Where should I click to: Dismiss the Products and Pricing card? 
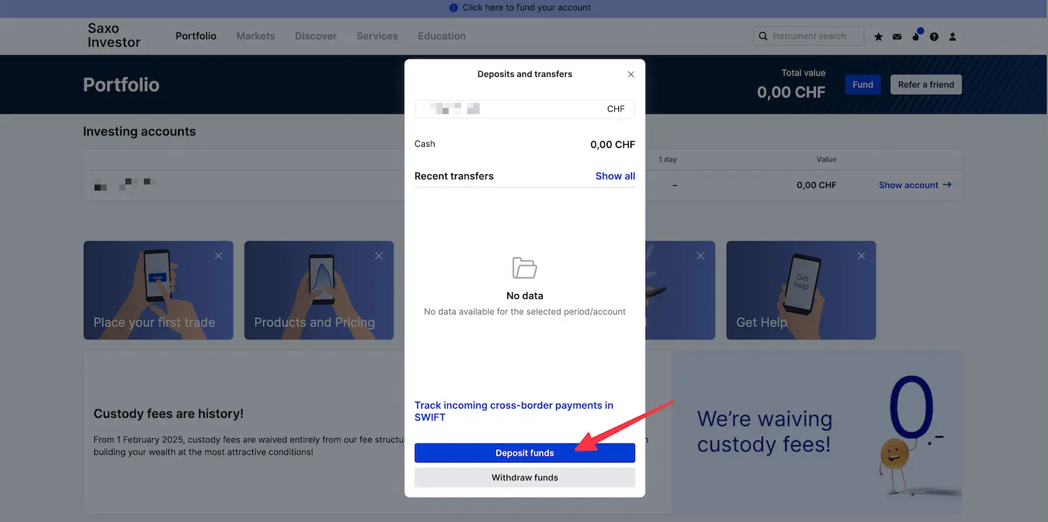pos(379,256)
